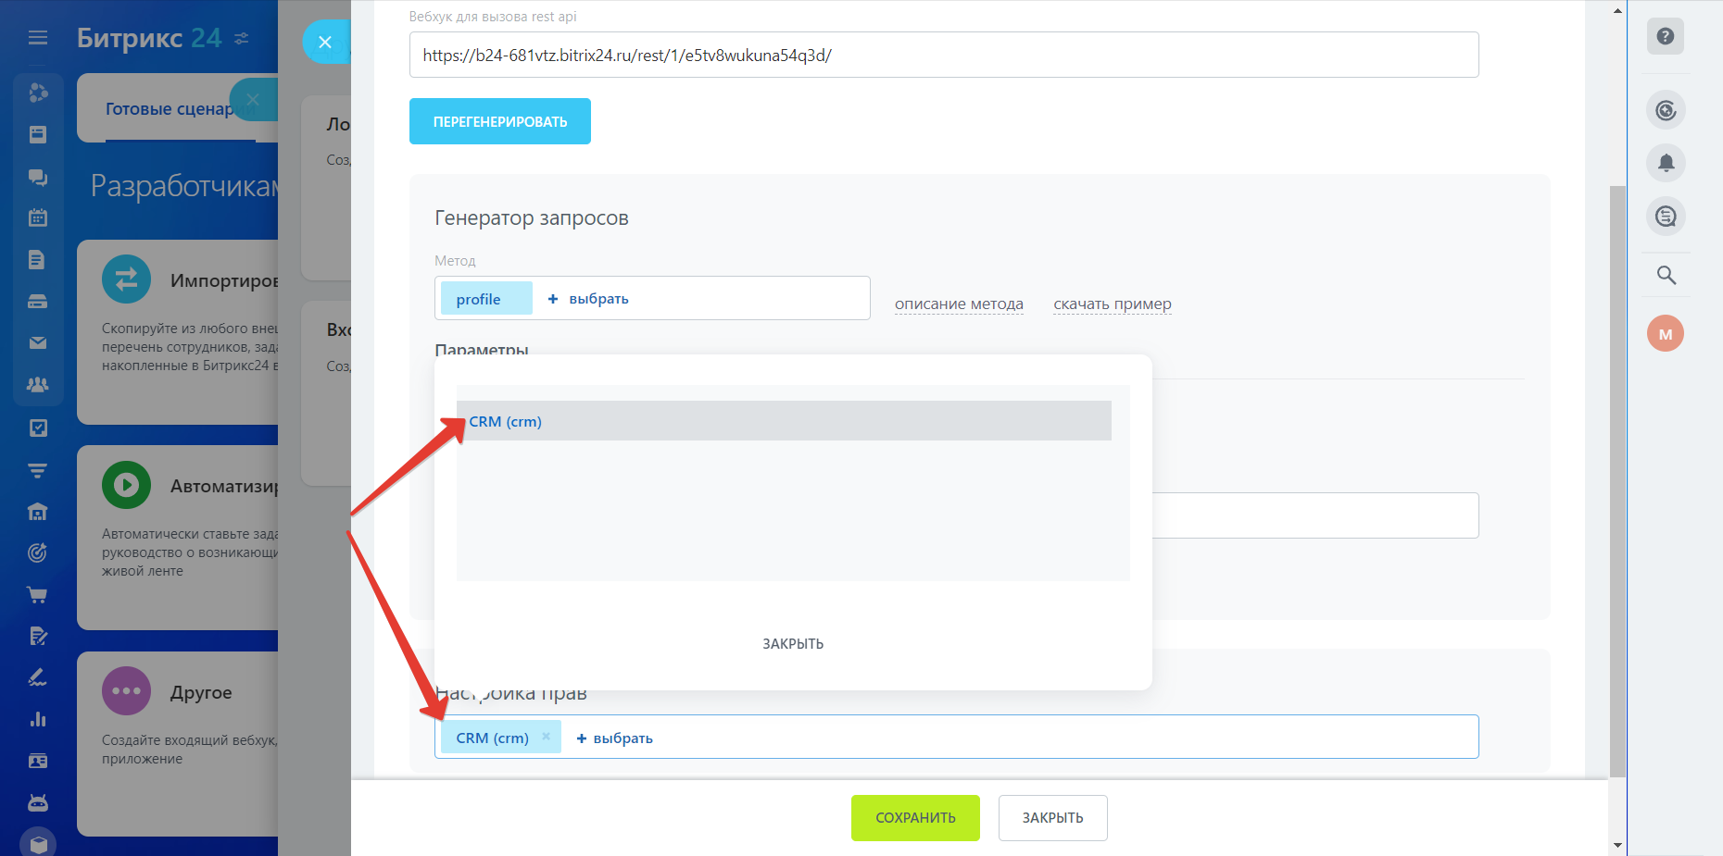1723x856 pixels.
Task: Open the mail envelope sidebar icon
Action: click(38, 343)
